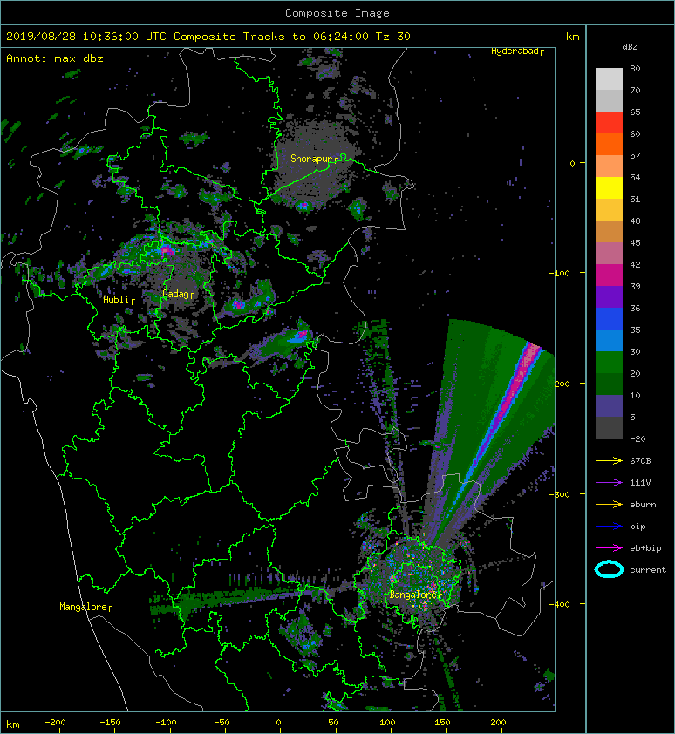This screenshot has width=675, height=734.
Task: Click the Composite_Image title text
Action: (x=337, y=12)
